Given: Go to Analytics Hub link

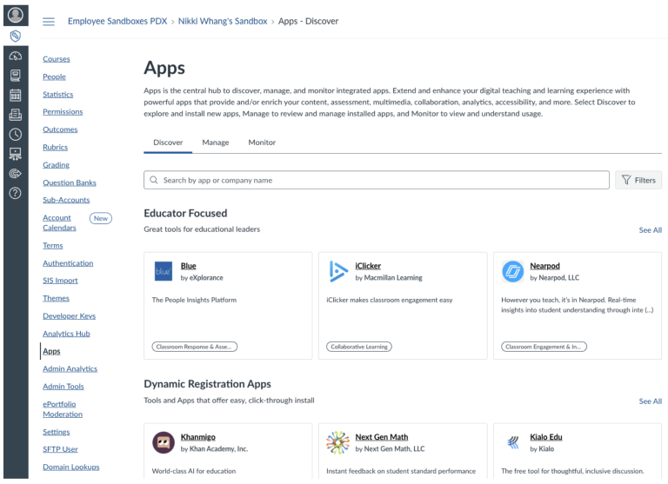Looking at the screenshot, I should point(66,334).
